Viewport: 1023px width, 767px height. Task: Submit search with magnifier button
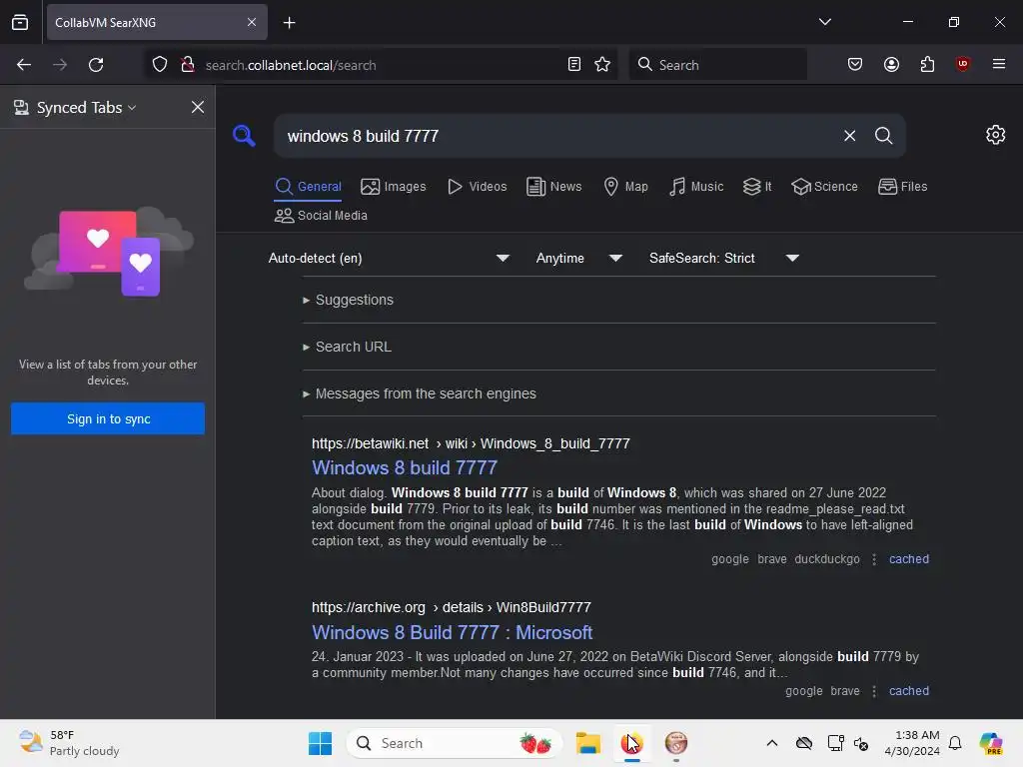883,136
